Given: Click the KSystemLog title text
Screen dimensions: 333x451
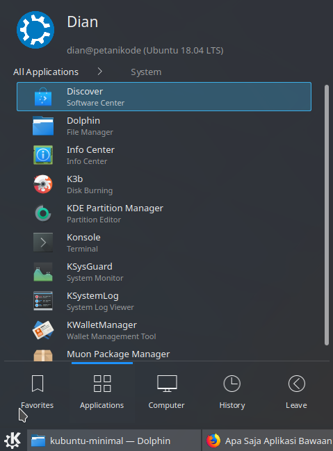Looking at the screenshot, I should [x=92, y=296].
